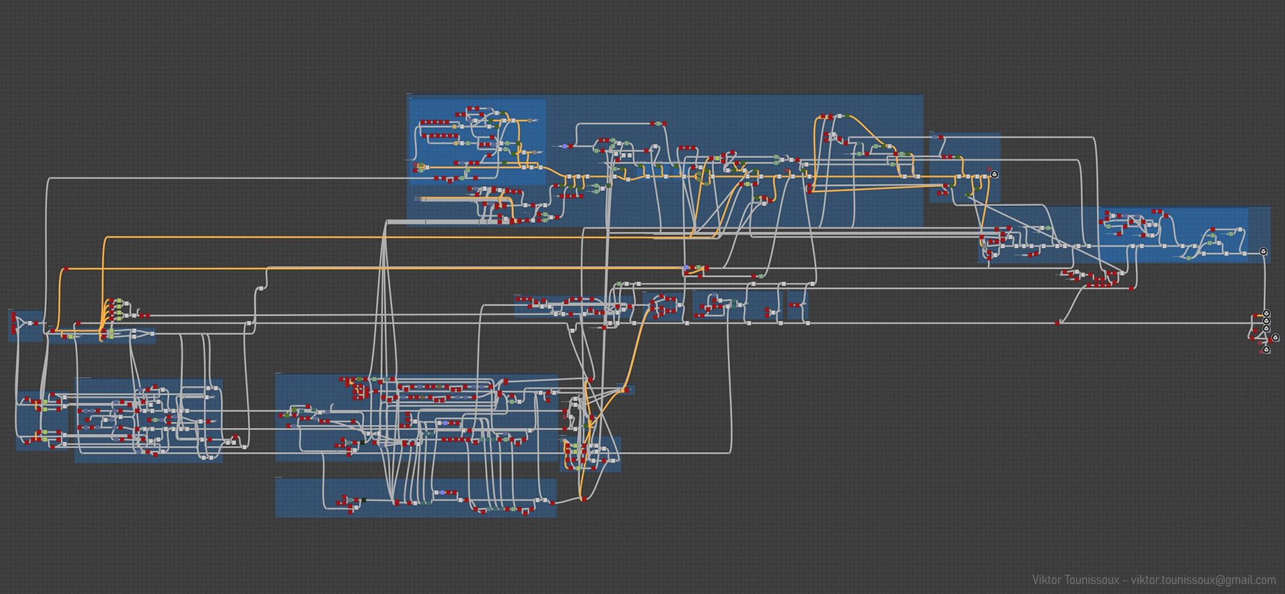Open the viktor.tounissoux@gmail.com email link

pyautogui.click(x=1203, y=580)
